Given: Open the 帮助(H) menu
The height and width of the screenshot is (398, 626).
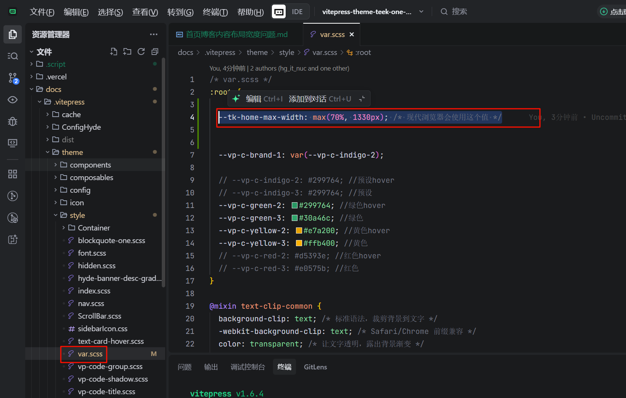Looking at the screenshot, I should [250, 12].
